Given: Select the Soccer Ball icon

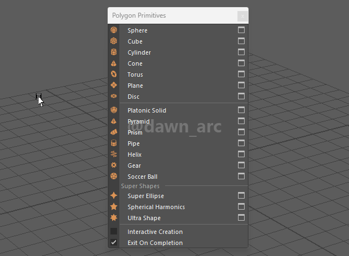Looking at the screenshot, I should click(114, 177).
